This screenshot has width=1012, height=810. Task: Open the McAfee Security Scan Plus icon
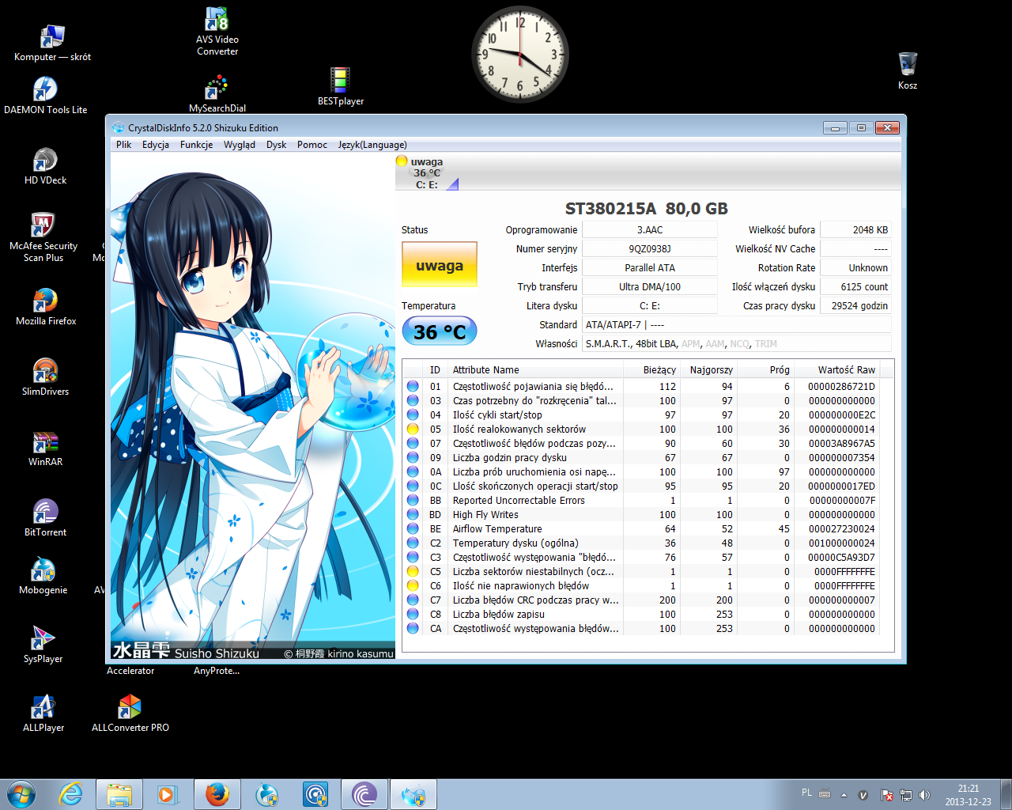(x=43, y=237)
